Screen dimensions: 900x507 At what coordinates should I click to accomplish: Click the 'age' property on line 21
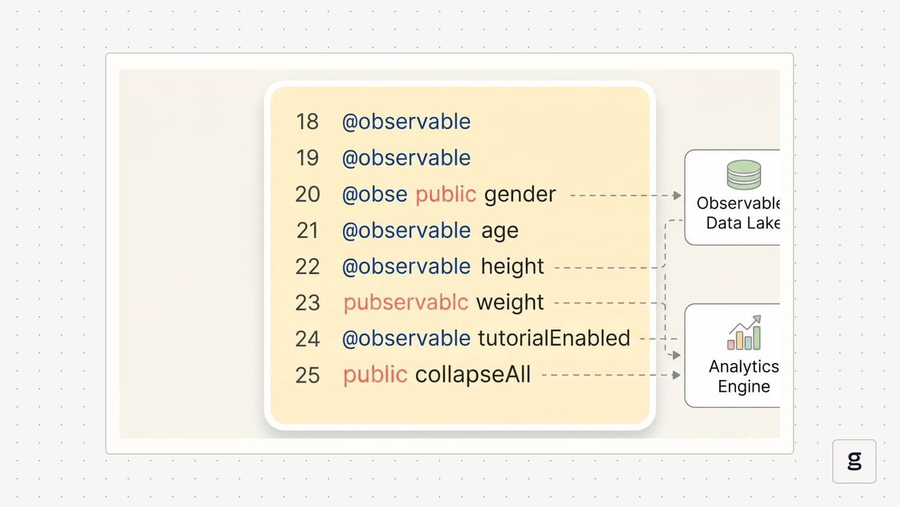[x=500, y=232]
